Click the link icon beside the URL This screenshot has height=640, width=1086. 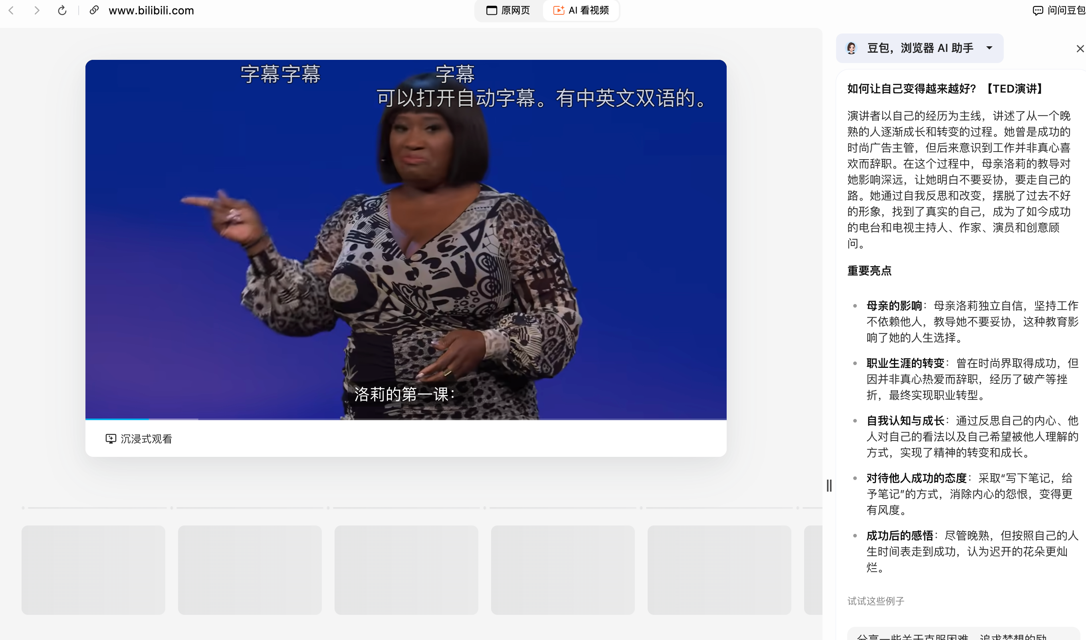(x=94, y=10)
